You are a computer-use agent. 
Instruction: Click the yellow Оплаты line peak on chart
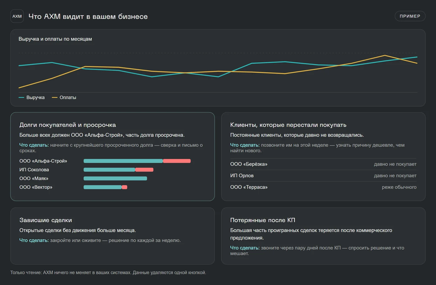point(385,56)
